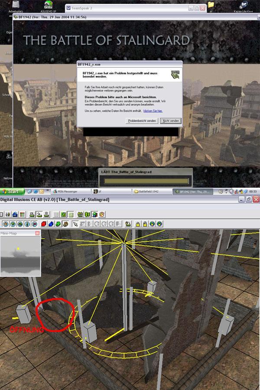
Task: Click the solid green texture square icon
Action: [63, 214]
